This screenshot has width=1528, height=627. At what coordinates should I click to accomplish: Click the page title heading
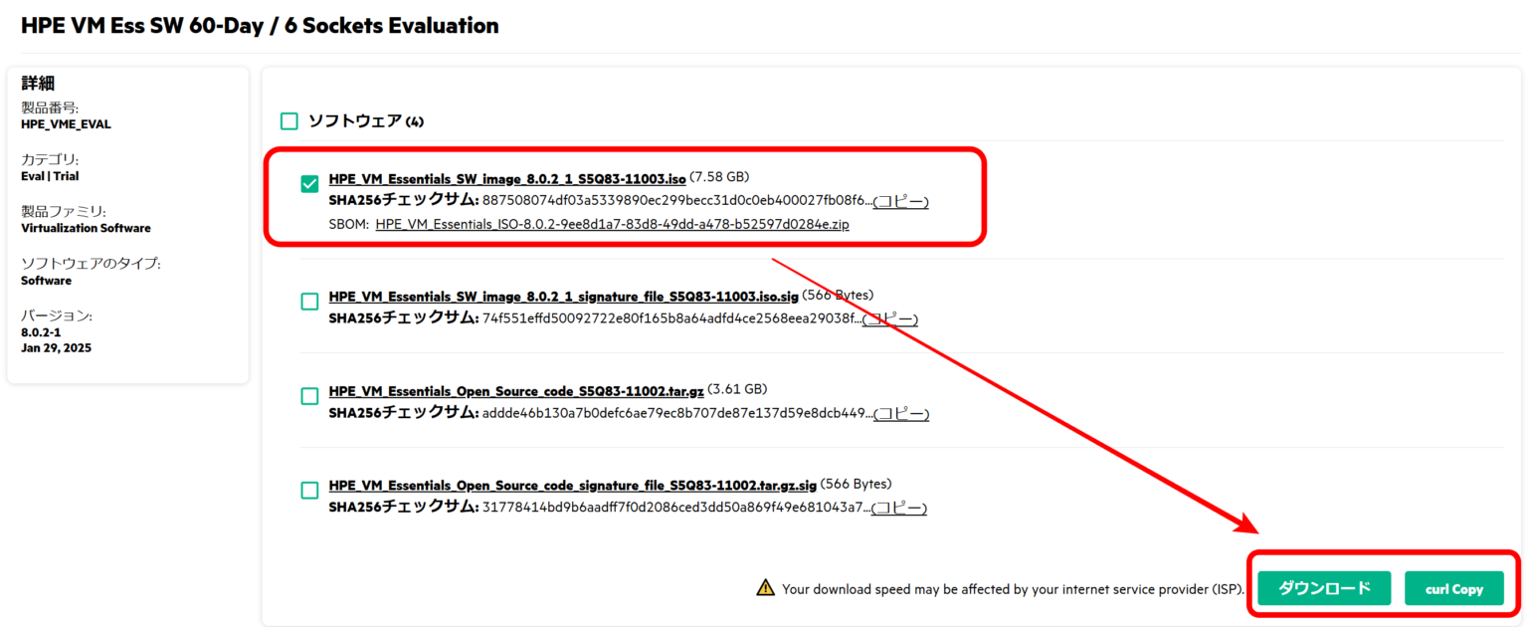(x=259, y=25)
